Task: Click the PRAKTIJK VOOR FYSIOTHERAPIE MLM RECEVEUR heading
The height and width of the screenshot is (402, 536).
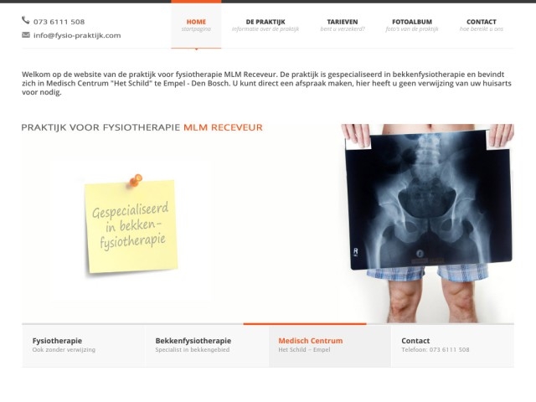Action: pyautogui.click(x=142, y=127)
